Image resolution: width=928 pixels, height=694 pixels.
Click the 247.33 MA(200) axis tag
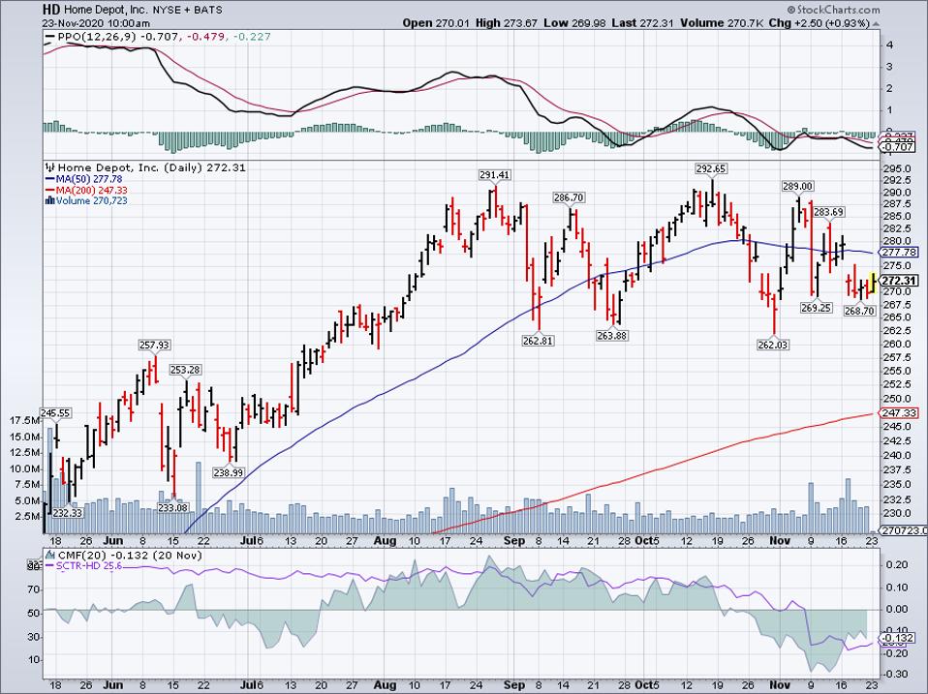(899, 413)
